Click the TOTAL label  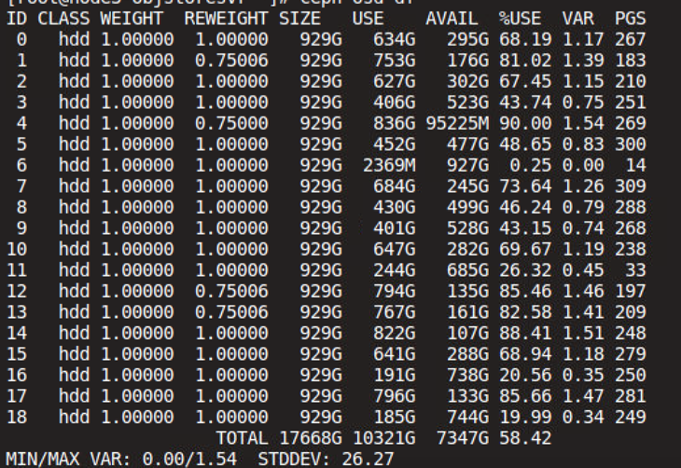pyautogui.click(x=242, y=438)
